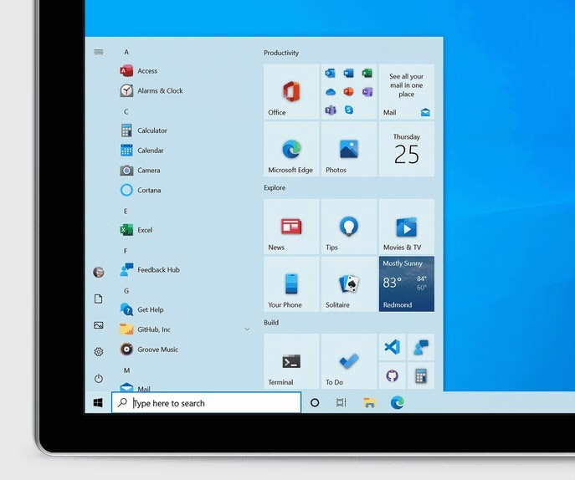Launch the Solitaire tile
Screen dimensions: 575x480
click(x=349, y=284)
